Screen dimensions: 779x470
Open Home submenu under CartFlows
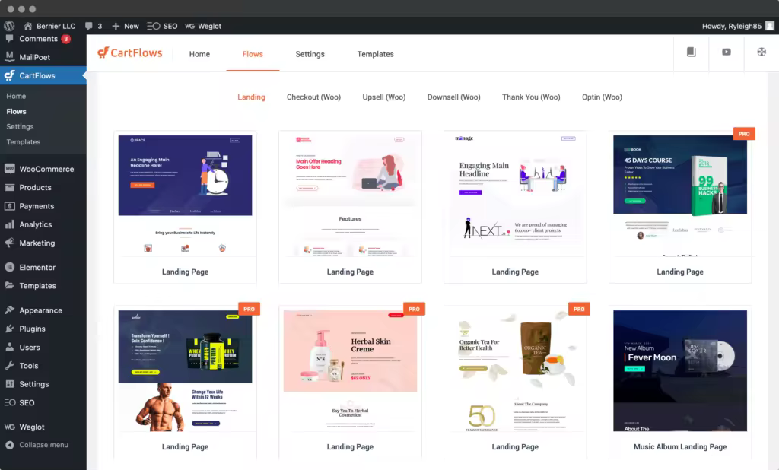tap(17, 96)
